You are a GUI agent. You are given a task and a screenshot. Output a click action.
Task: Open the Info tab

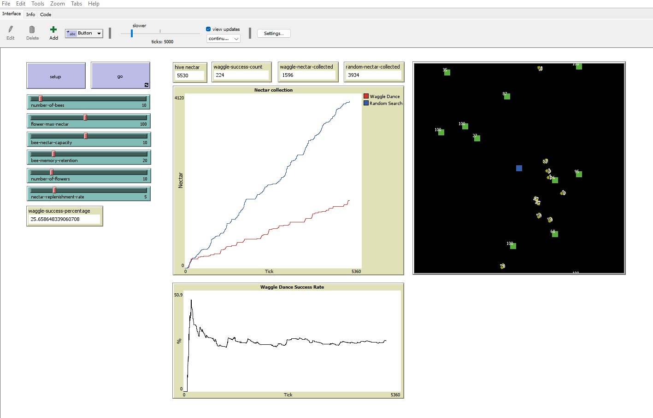click(30, 15)
